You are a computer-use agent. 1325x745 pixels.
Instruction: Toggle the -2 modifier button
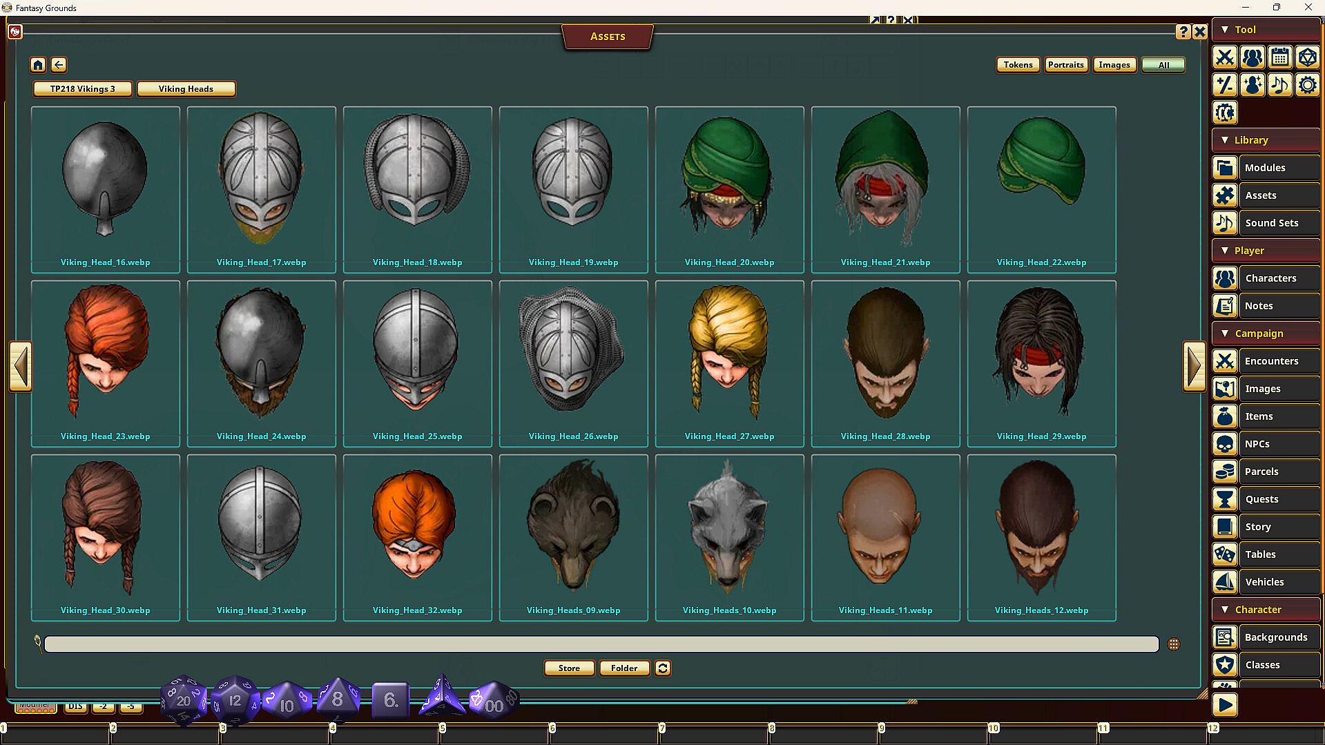pyautogui.click(x=103, y=706)
